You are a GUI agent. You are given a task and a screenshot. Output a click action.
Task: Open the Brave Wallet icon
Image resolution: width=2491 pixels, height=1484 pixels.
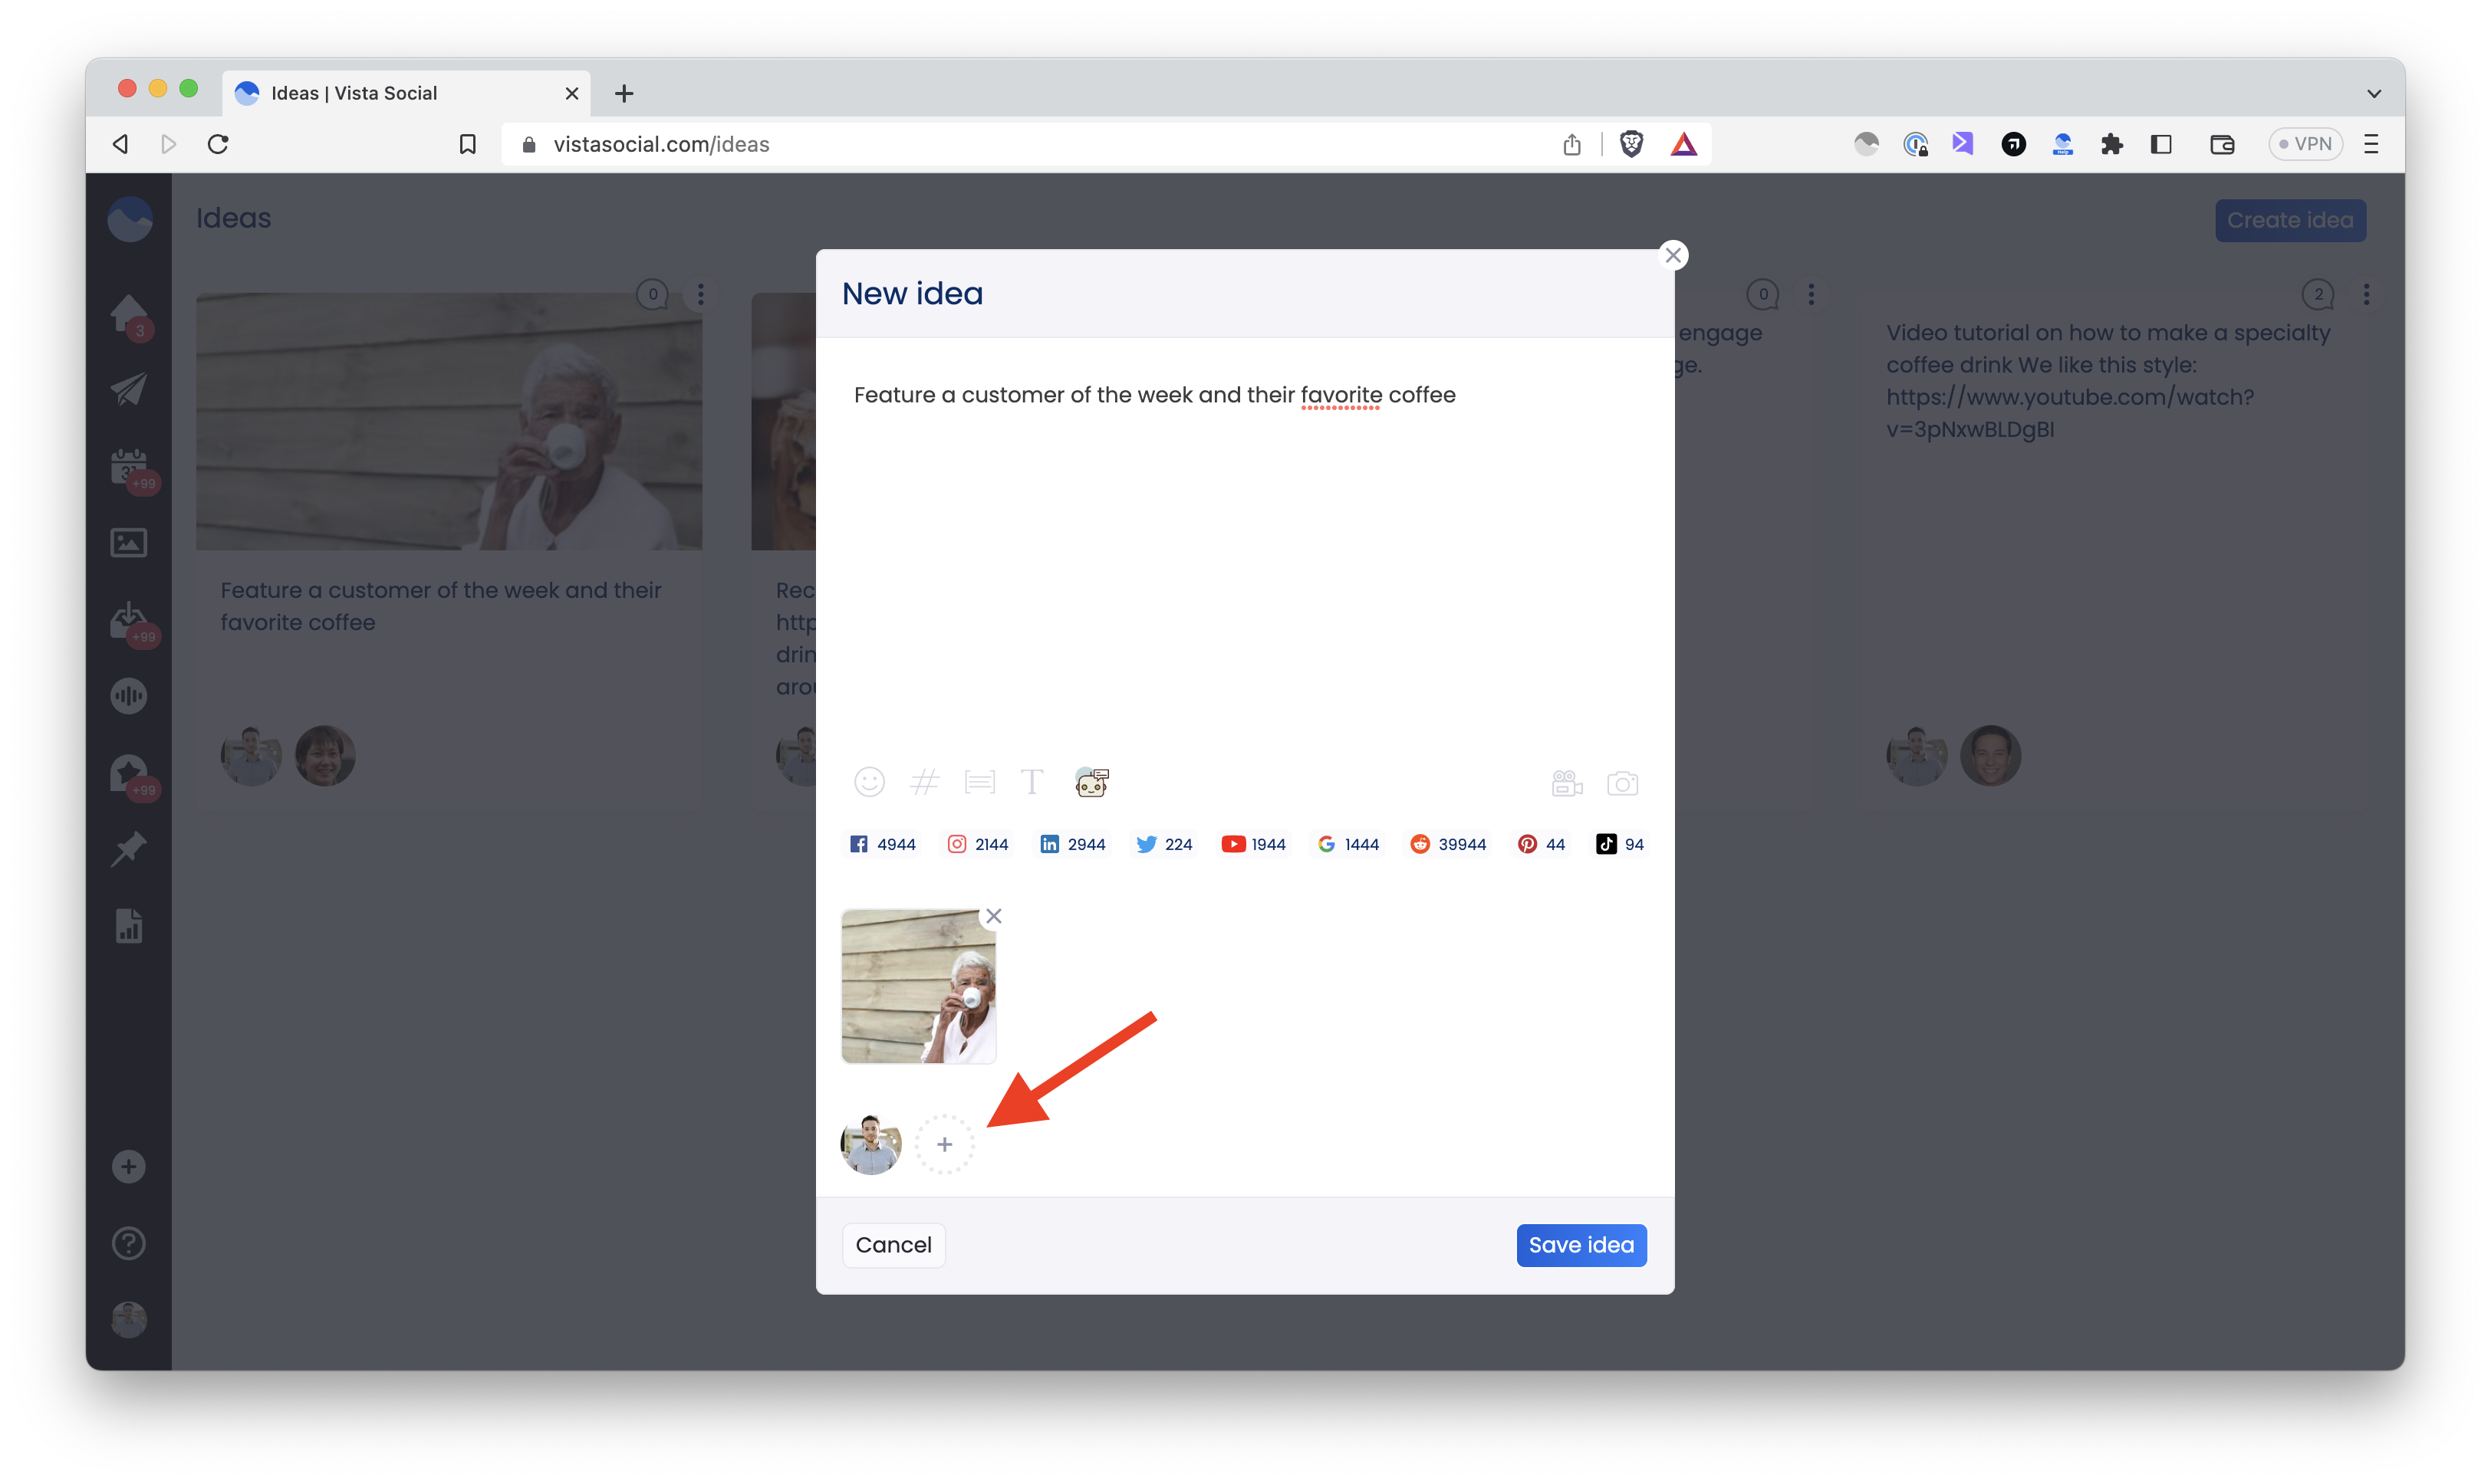click(2222, 144)
